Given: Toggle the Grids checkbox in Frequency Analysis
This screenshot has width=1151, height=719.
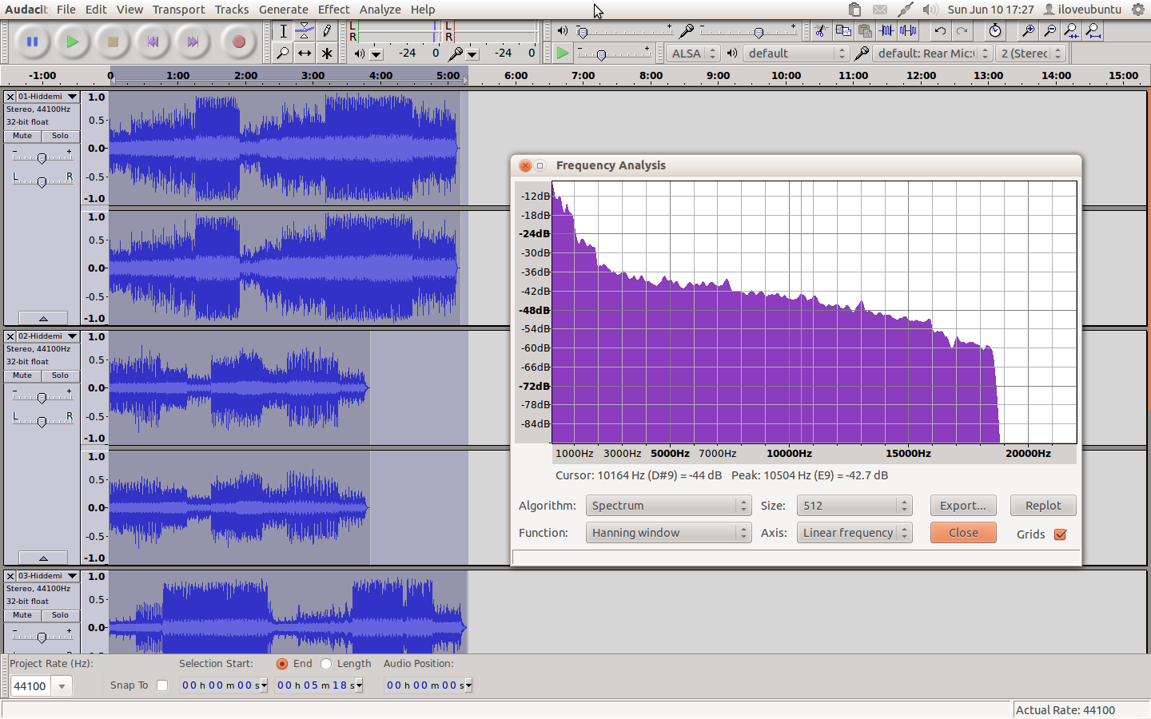Looking at the screenshot, I should (x=1061, y=534).
